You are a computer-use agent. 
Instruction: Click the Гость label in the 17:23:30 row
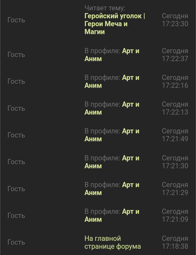point(16,20)
